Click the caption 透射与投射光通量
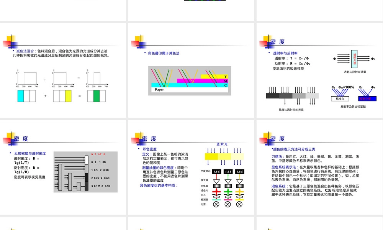This screenshot has height=230, width=383. click(x=355, y=72)
